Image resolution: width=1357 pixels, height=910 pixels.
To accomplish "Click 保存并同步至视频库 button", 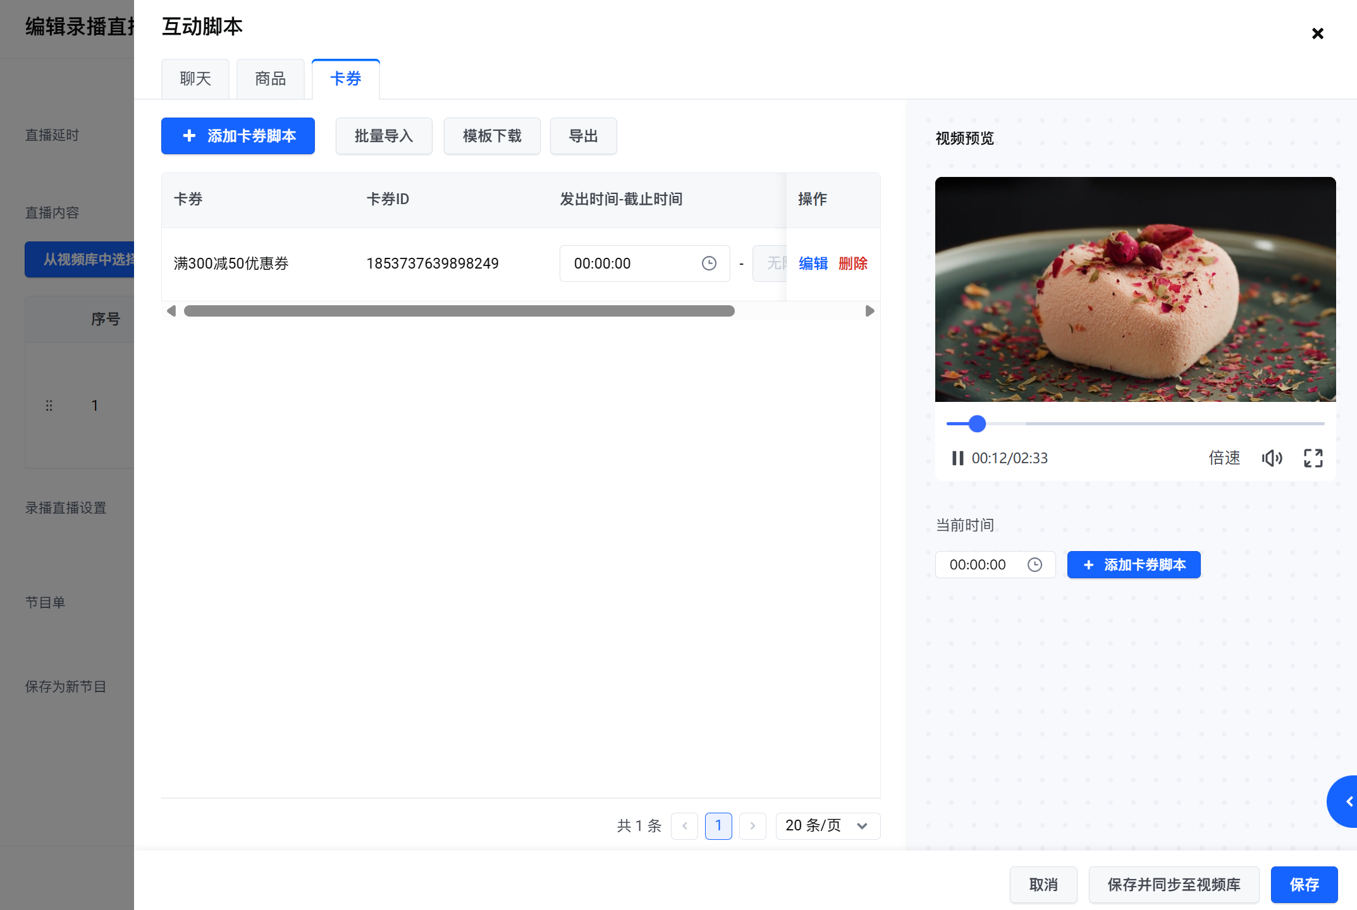I will [1174, 885].
